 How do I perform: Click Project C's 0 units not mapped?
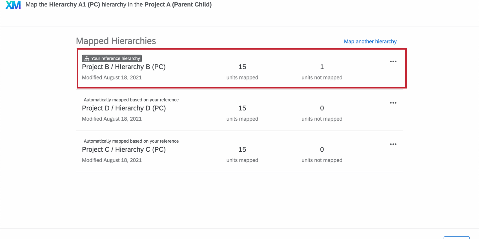(x=322, y=150)
